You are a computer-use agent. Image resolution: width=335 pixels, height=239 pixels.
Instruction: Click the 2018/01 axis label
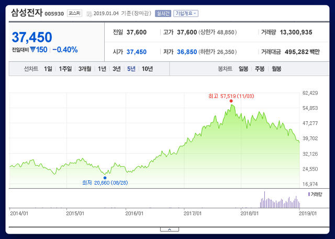click(250, 213)
